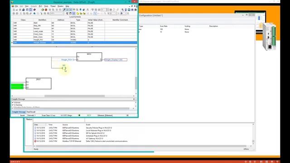Click the second yellow network icon
The width and height of the screenshot is (290, 163).
pos(81,13)
